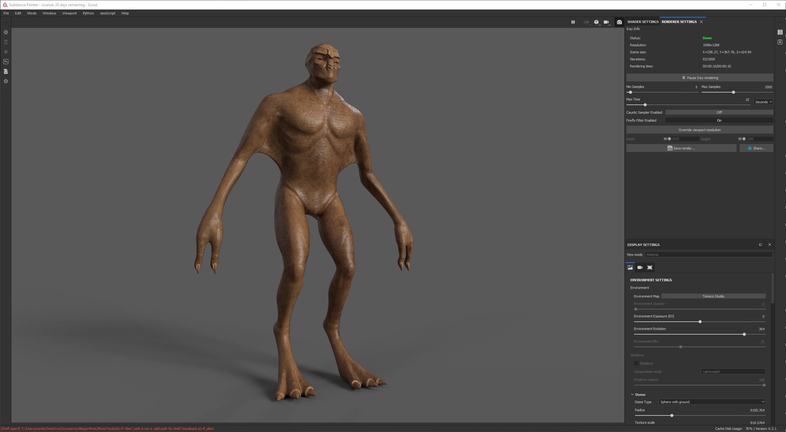This screenshot has height=432, width=786.
Task: Undock the Display Settings panel
Action: (x=761, y=244)
